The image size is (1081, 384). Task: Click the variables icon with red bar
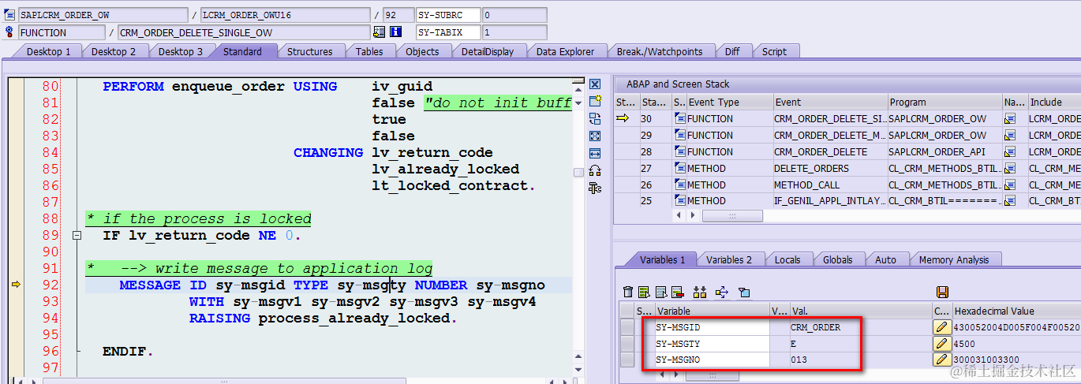677,292
